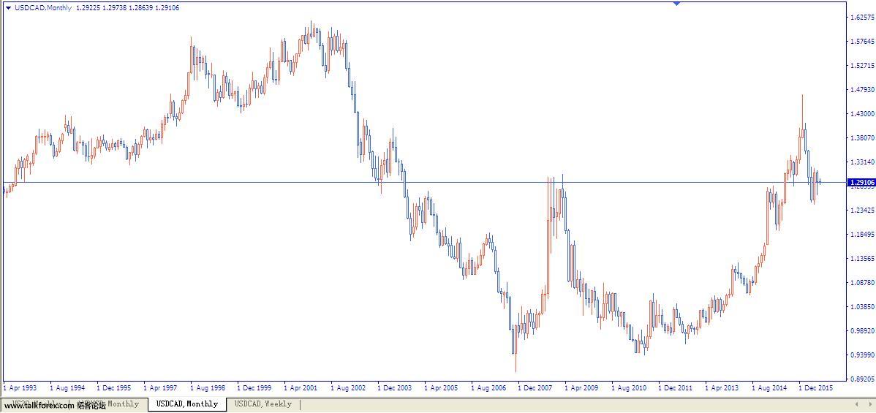Click time axis label 1 Dec 2011

676,387
